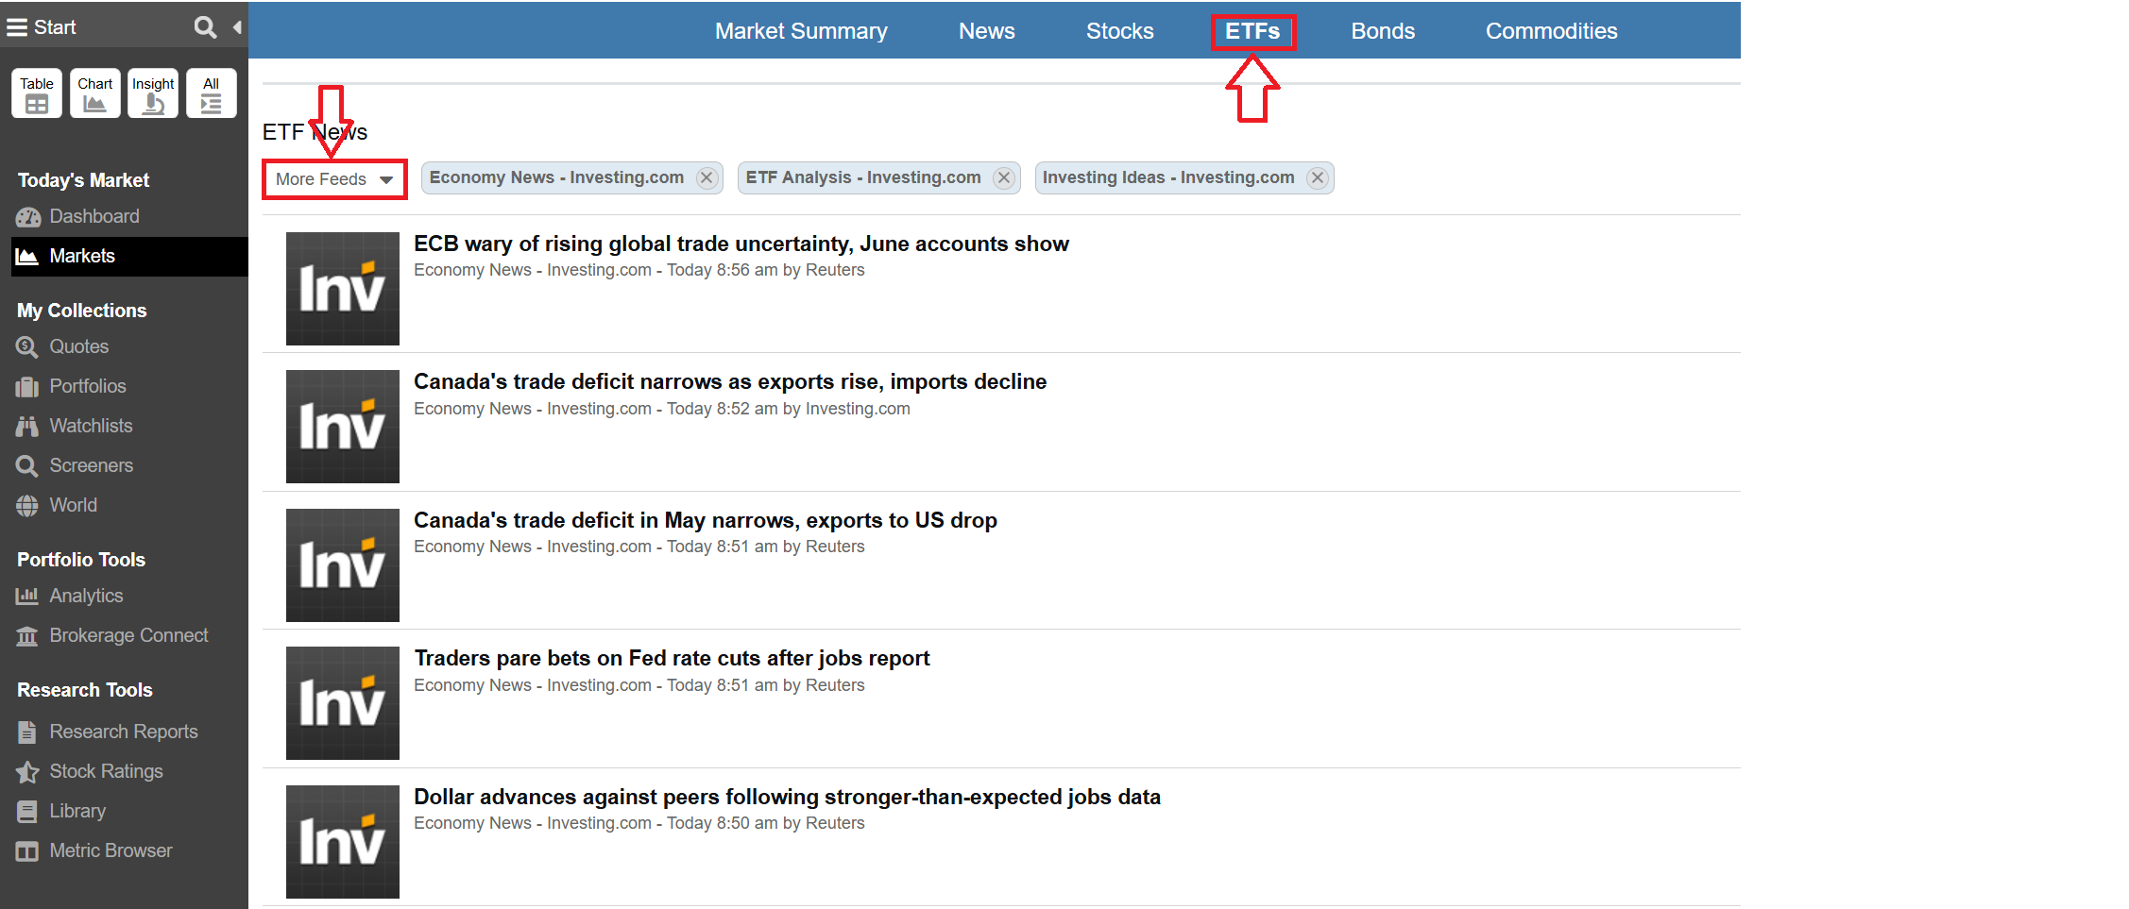Remove the Investing Ideas feed chip
This screenshot has height=909, width=2129.
(1317, 178)
